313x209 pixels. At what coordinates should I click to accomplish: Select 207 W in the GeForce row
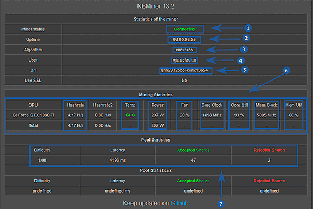(158, 115)
